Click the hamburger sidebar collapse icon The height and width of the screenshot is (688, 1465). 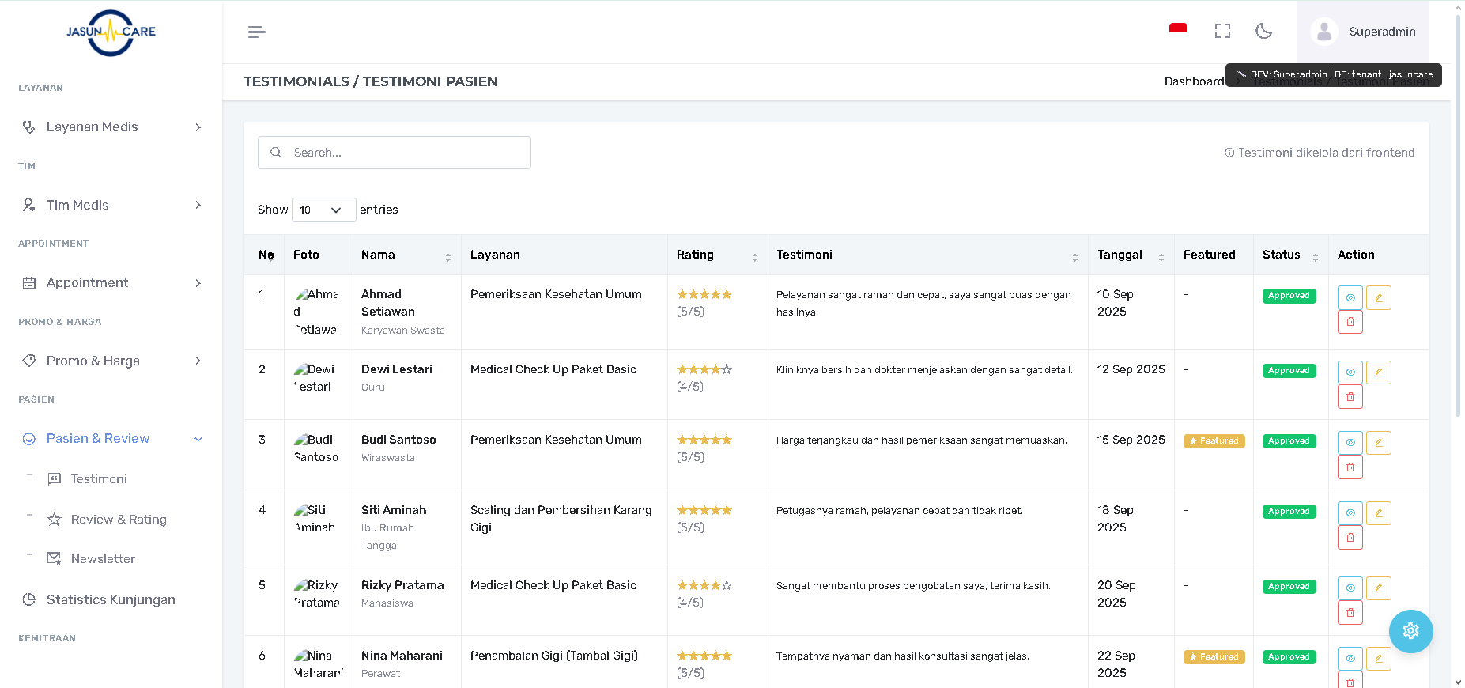point(256,32)
